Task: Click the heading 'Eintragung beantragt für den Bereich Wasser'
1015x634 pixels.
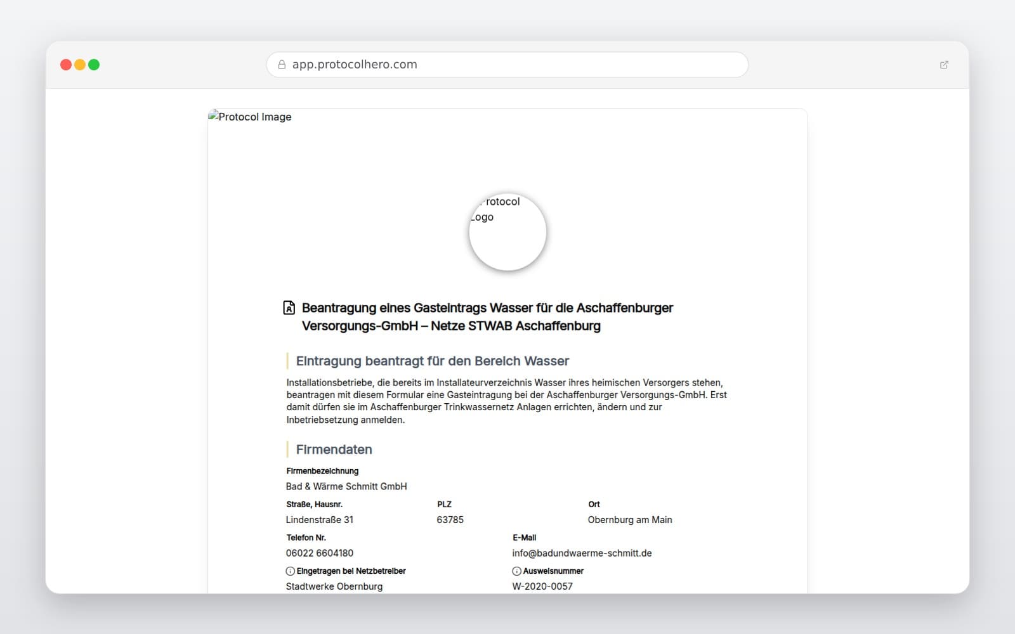Action: tap(433, 361)
